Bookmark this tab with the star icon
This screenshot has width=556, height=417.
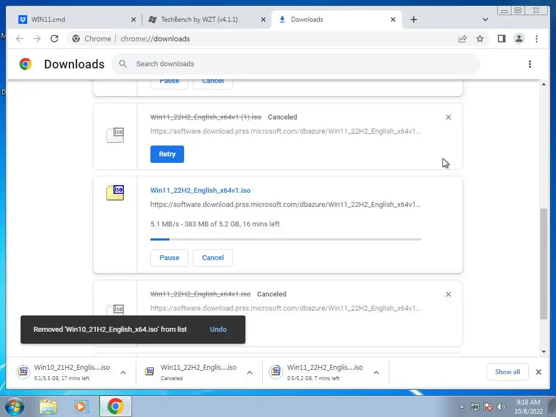pyautogui.click(x=480, y=39)
